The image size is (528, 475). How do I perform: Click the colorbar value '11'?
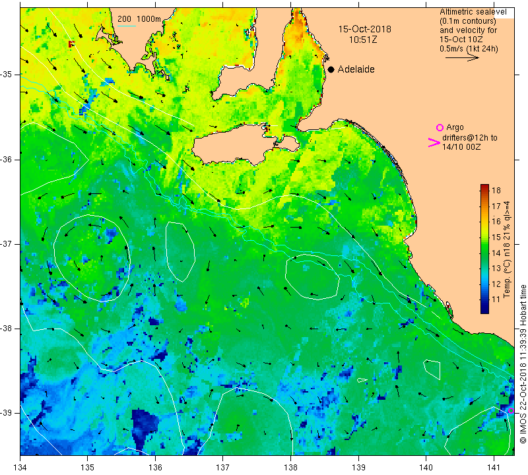pyautogui.click(x=496, y=300)
